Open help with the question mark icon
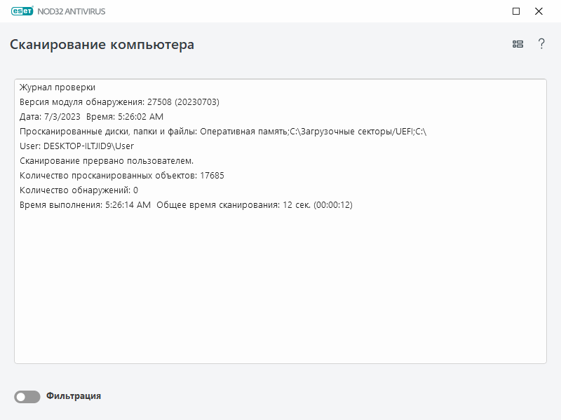The width and height of the screenshot is (561, 420). [541, 44]
